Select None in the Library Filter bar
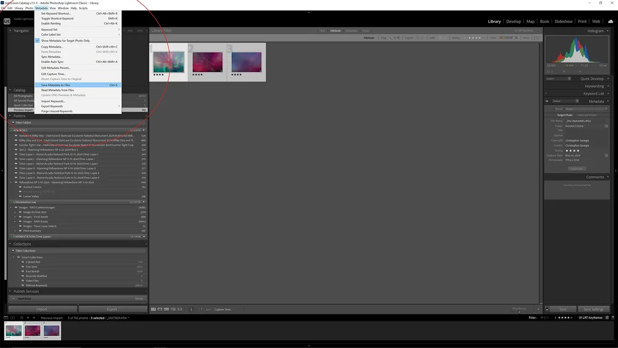This screenshot has width=618, height=348. point(366,31)
